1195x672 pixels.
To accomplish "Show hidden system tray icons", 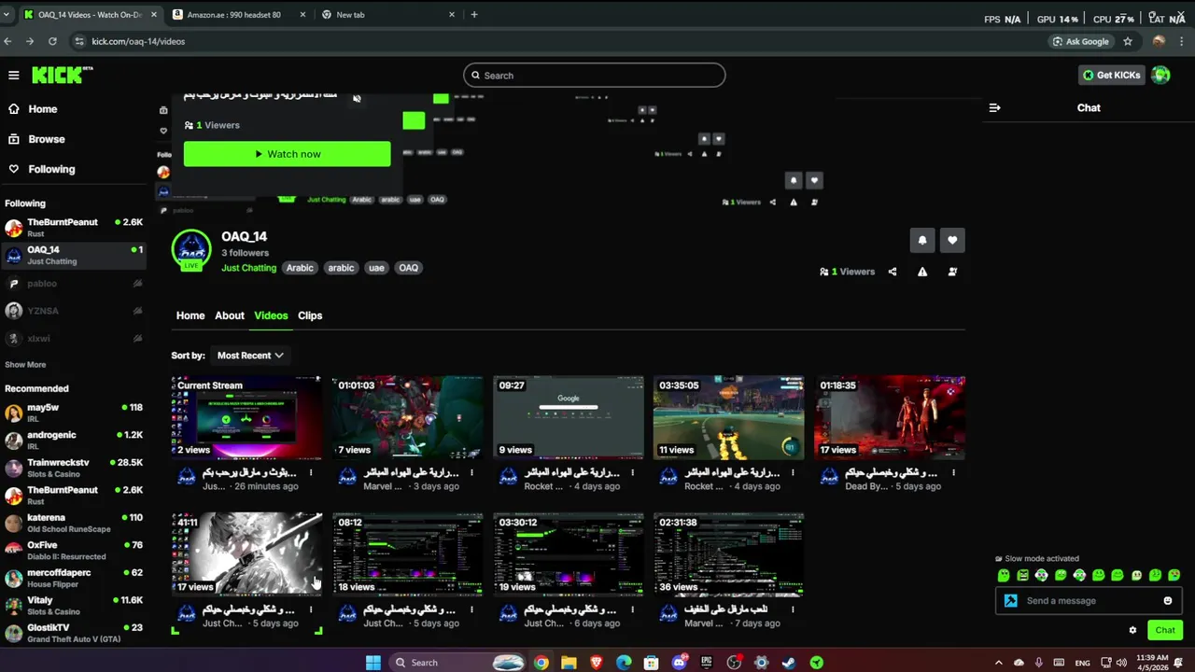I will [x=999, y=663].
